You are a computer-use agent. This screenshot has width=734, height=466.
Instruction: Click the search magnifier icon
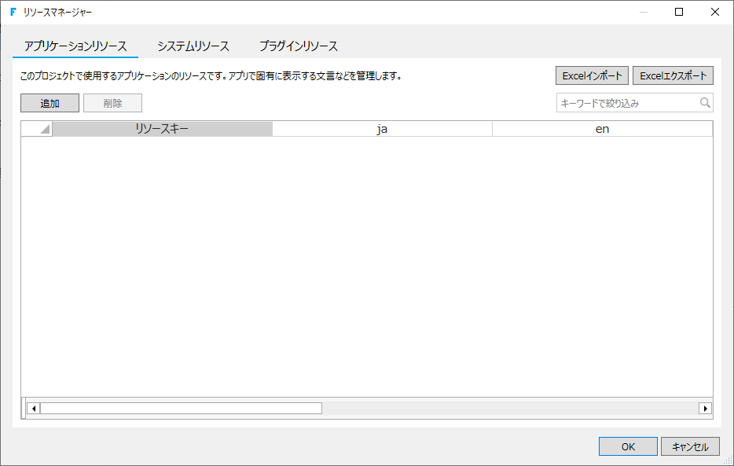pos(705,102)
